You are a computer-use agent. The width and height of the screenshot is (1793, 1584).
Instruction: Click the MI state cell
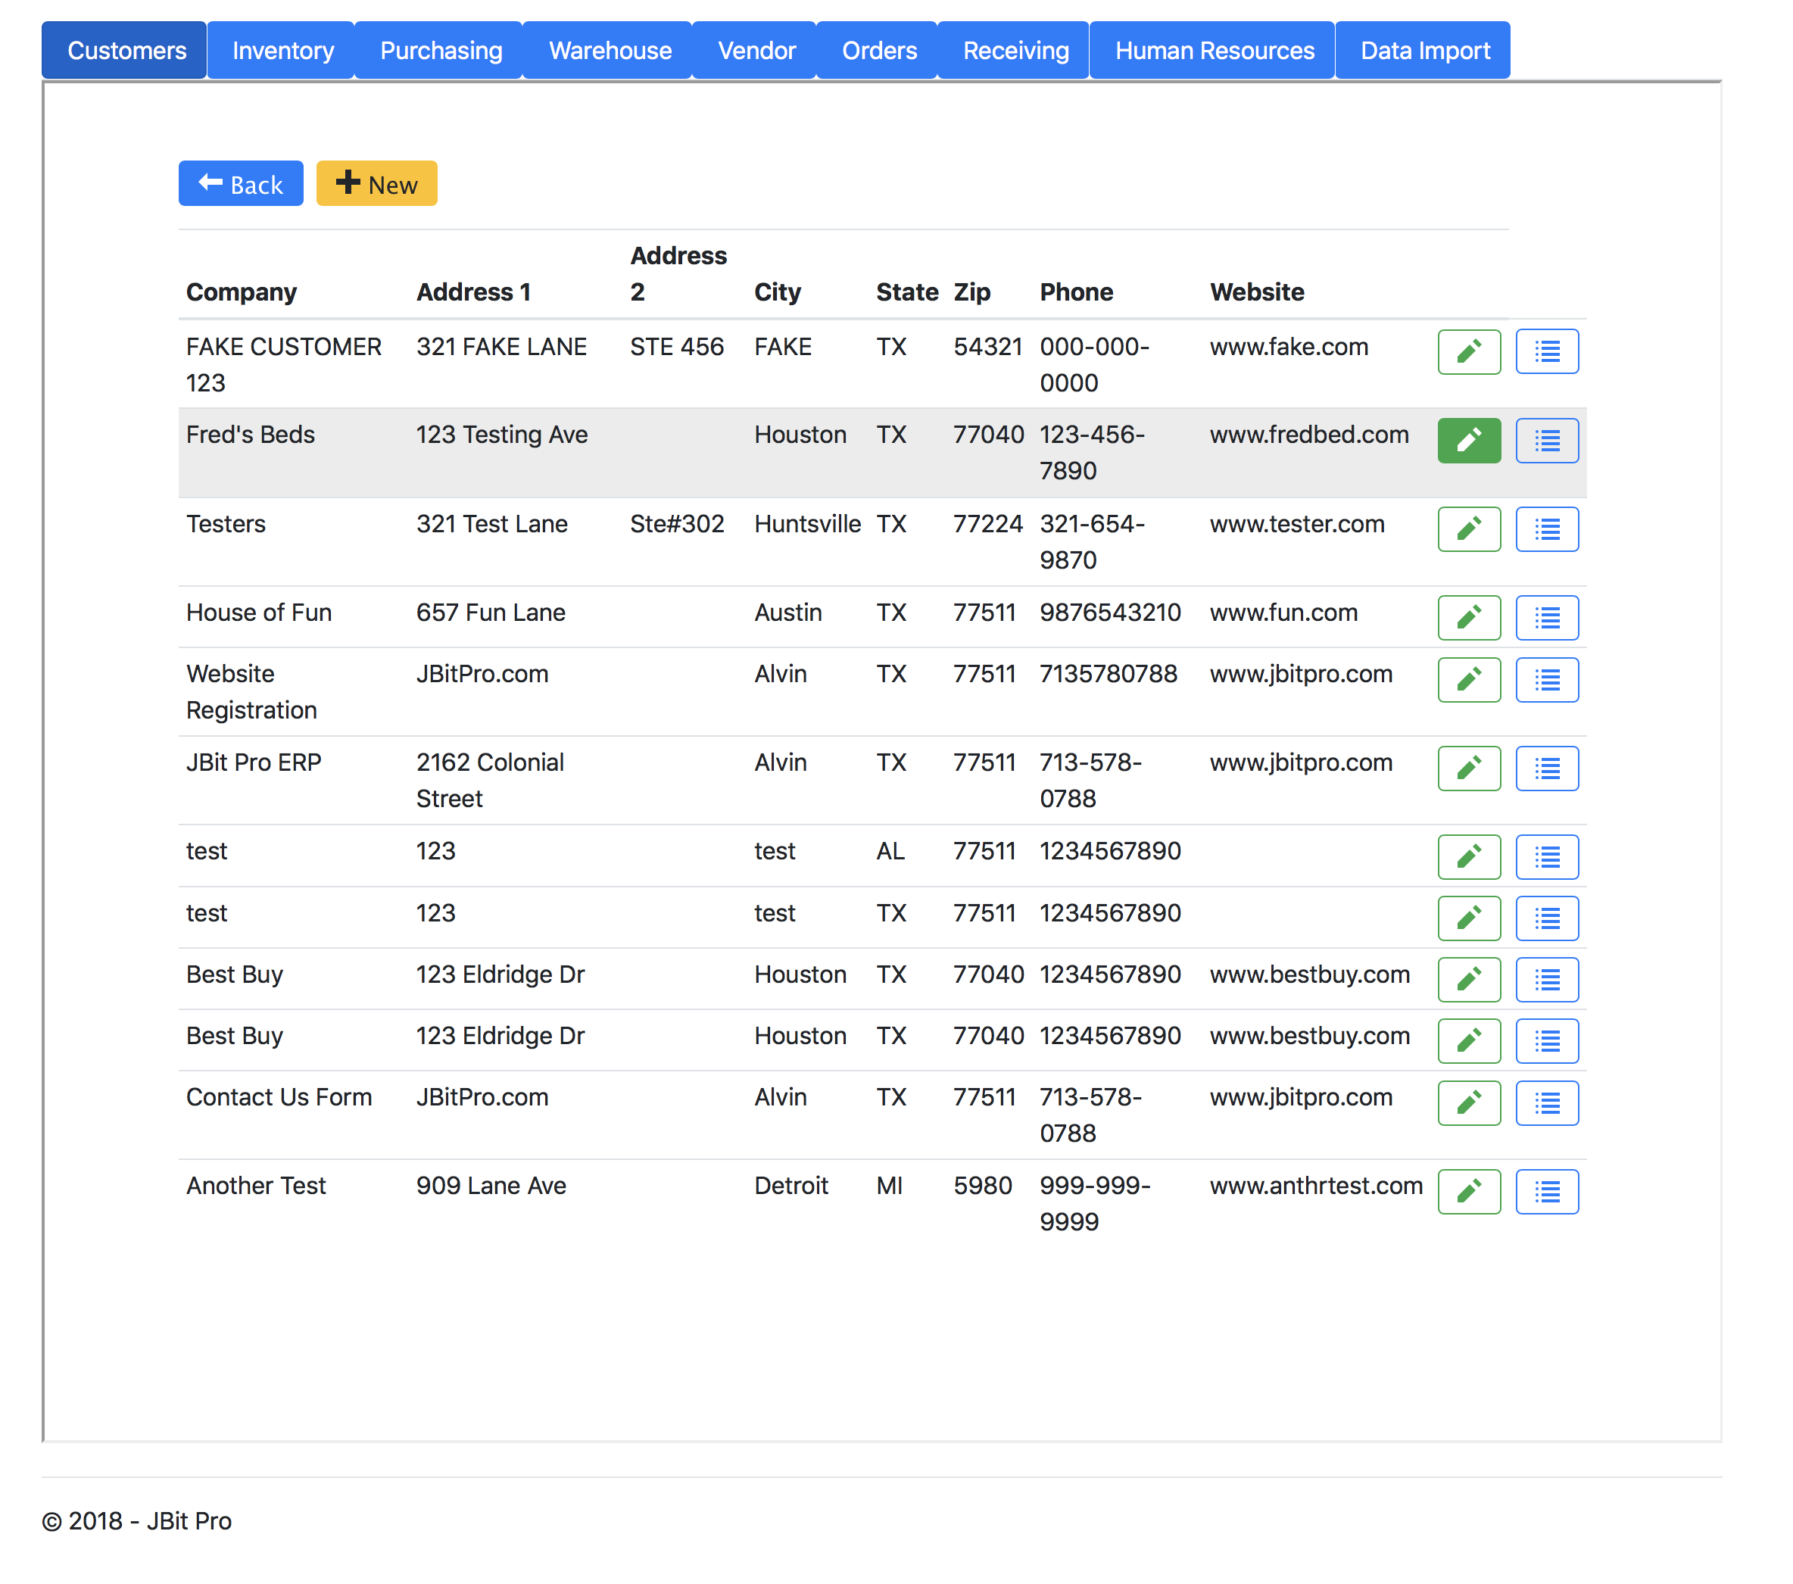[889, 1186]
